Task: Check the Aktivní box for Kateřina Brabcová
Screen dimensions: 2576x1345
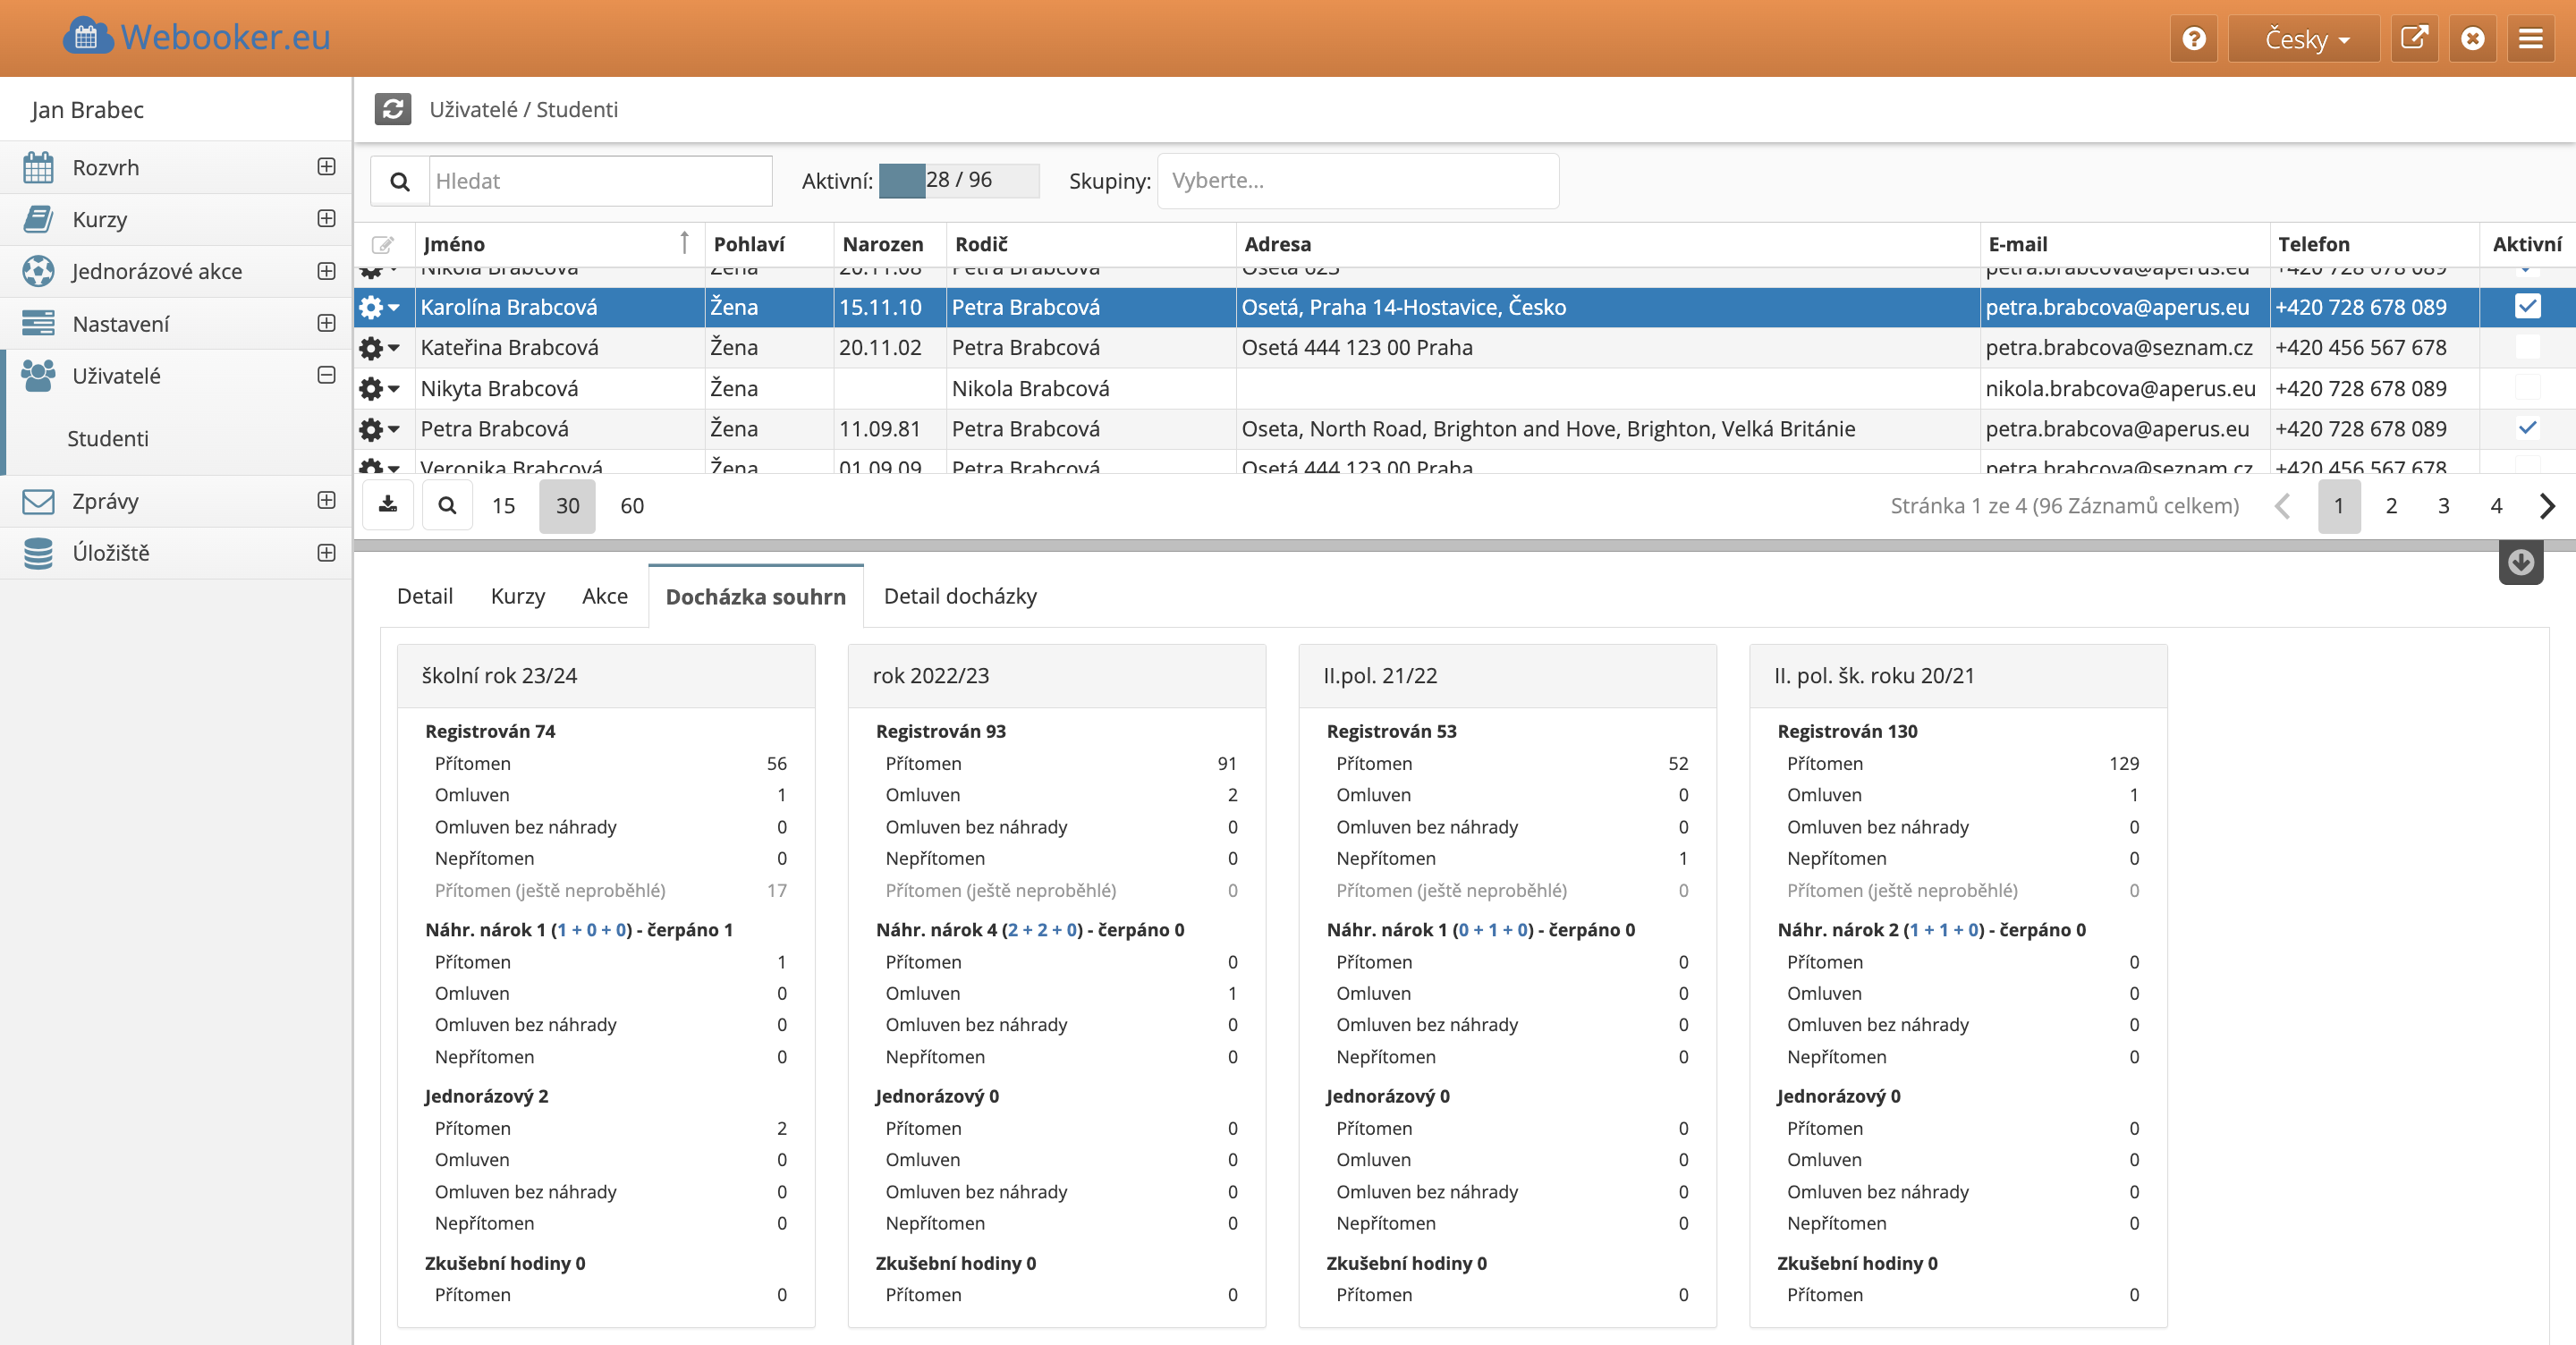Action: [2526, 347]
